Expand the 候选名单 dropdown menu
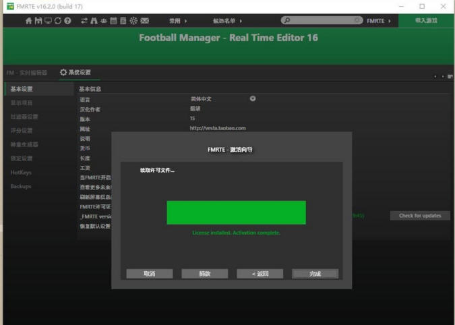 [x=228, y=21]
